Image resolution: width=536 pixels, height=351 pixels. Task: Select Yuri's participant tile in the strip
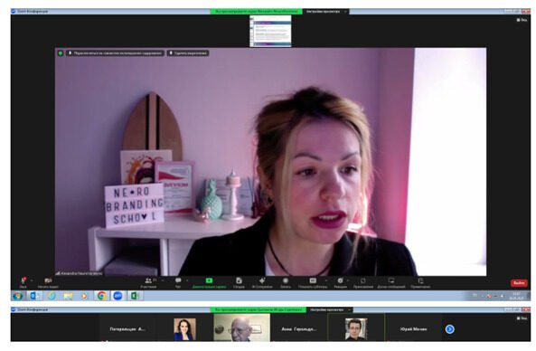coord(413,329)
